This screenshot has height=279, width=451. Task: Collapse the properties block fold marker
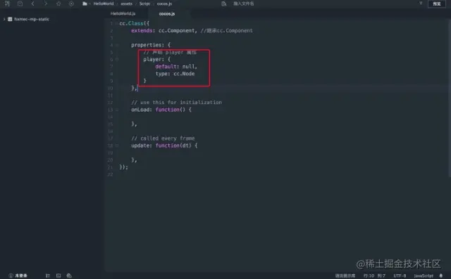117,45
